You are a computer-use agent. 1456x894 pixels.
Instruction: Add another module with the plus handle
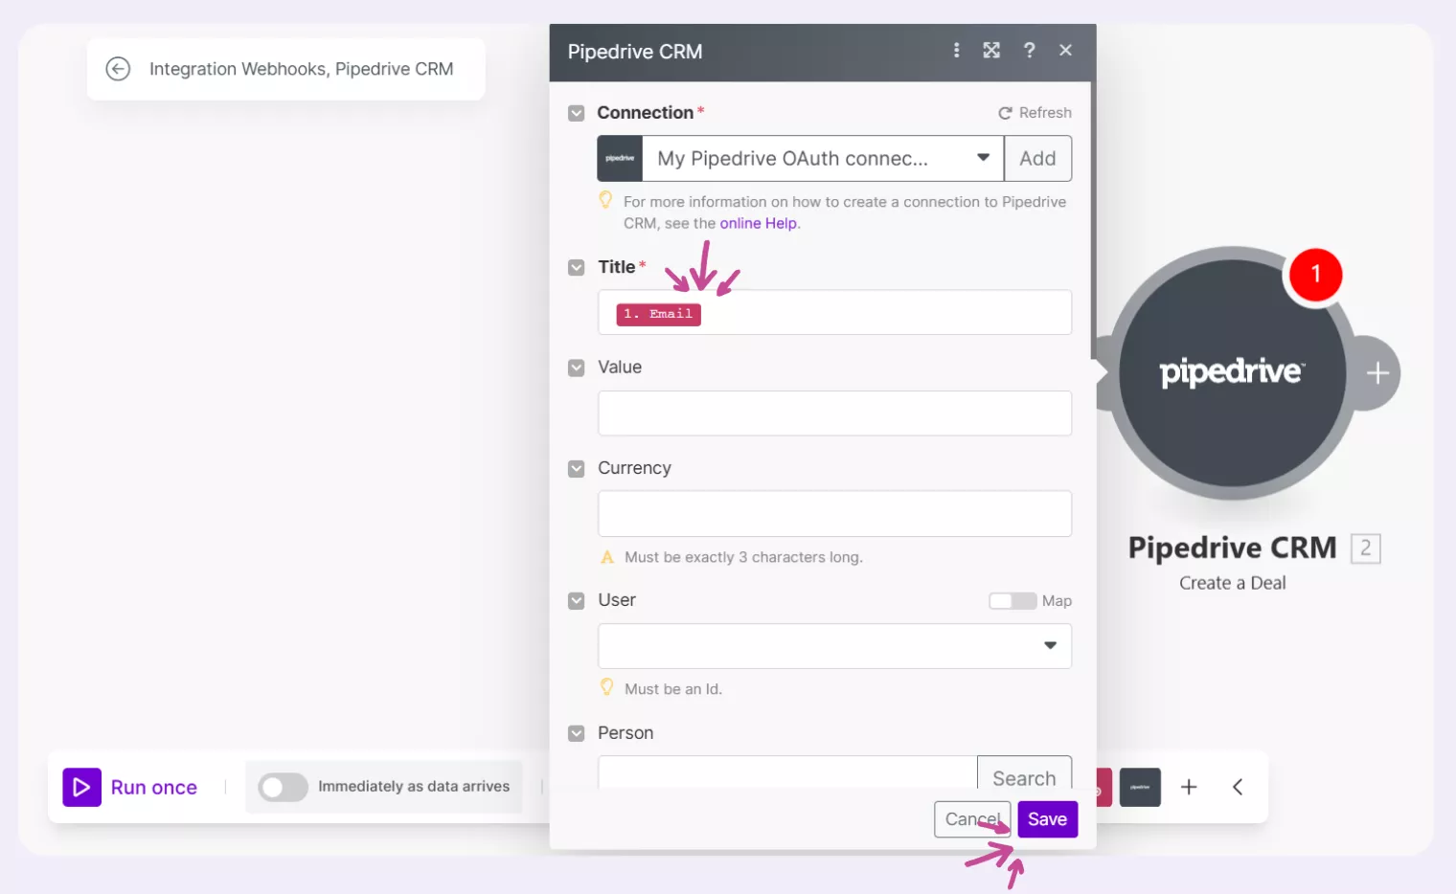(1376, 373)
